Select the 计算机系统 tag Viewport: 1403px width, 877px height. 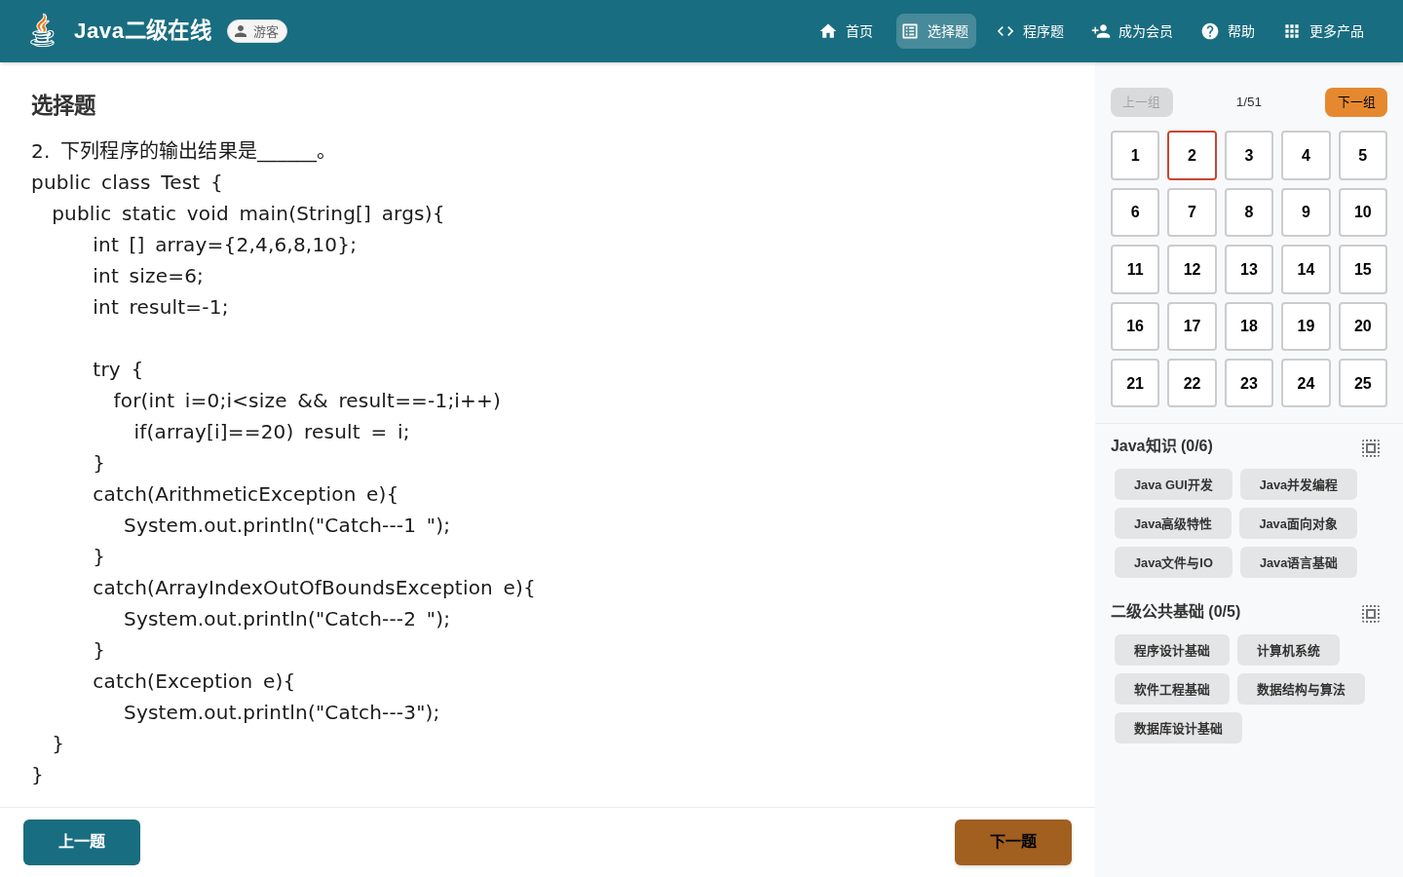pos(1288,650)
